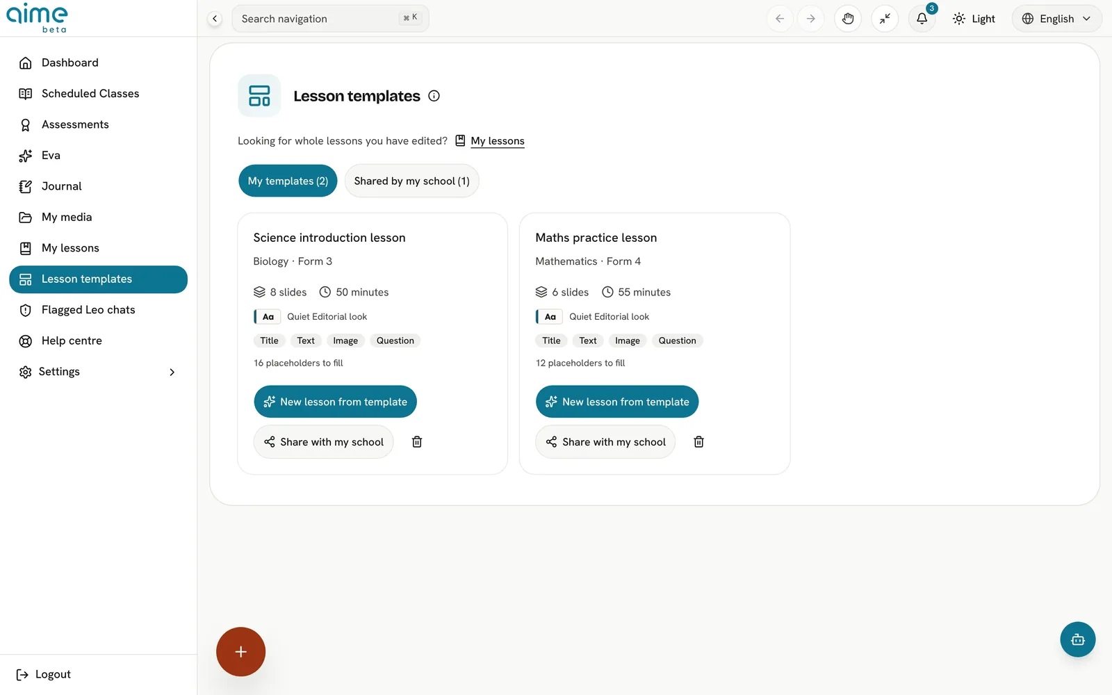Expand the Settings submenu chevron
Screen dimensions: 1112x695
click(172, 373)
